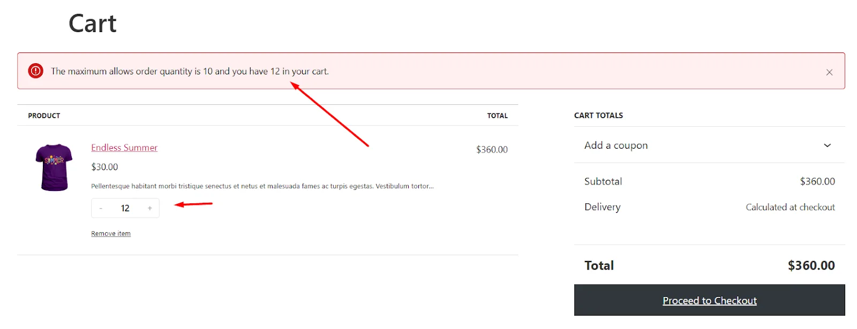Increase Endless Summer quantity with plus button

(x=150, y=208)
